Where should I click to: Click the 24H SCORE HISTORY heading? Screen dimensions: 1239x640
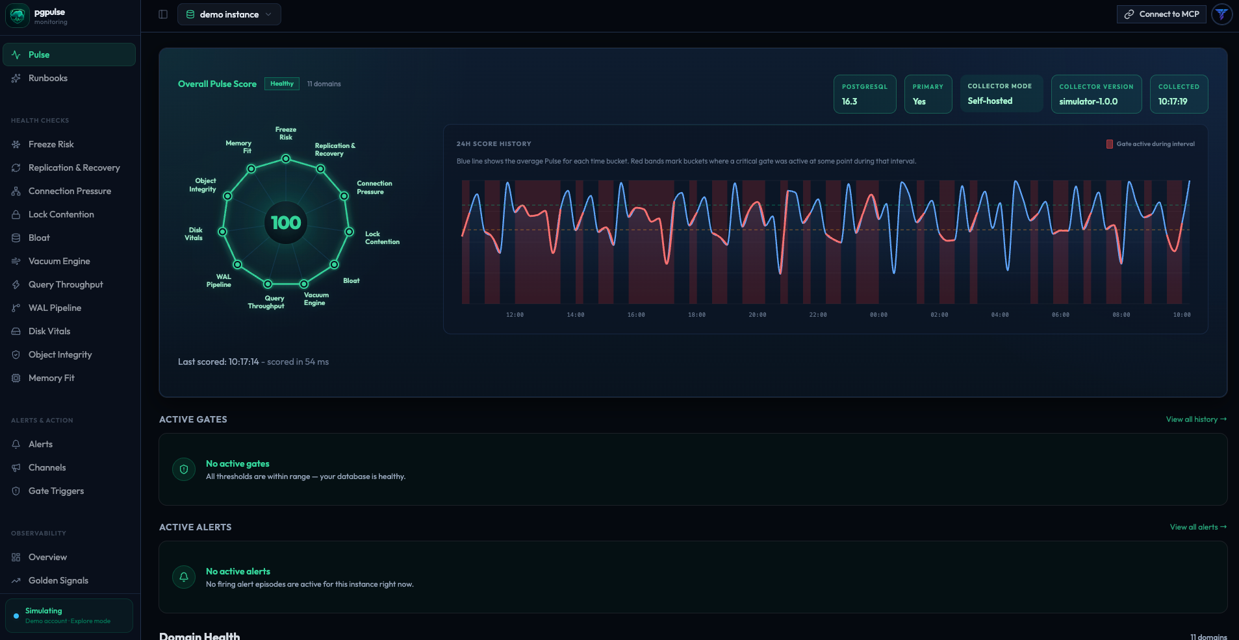point(494,144)
